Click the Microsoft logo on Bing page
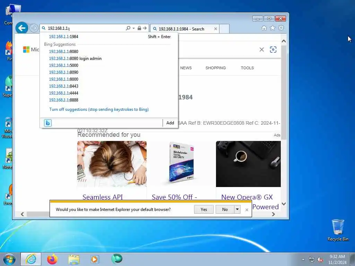Viewport: 355px width, 266px height. tap(31, 50)
